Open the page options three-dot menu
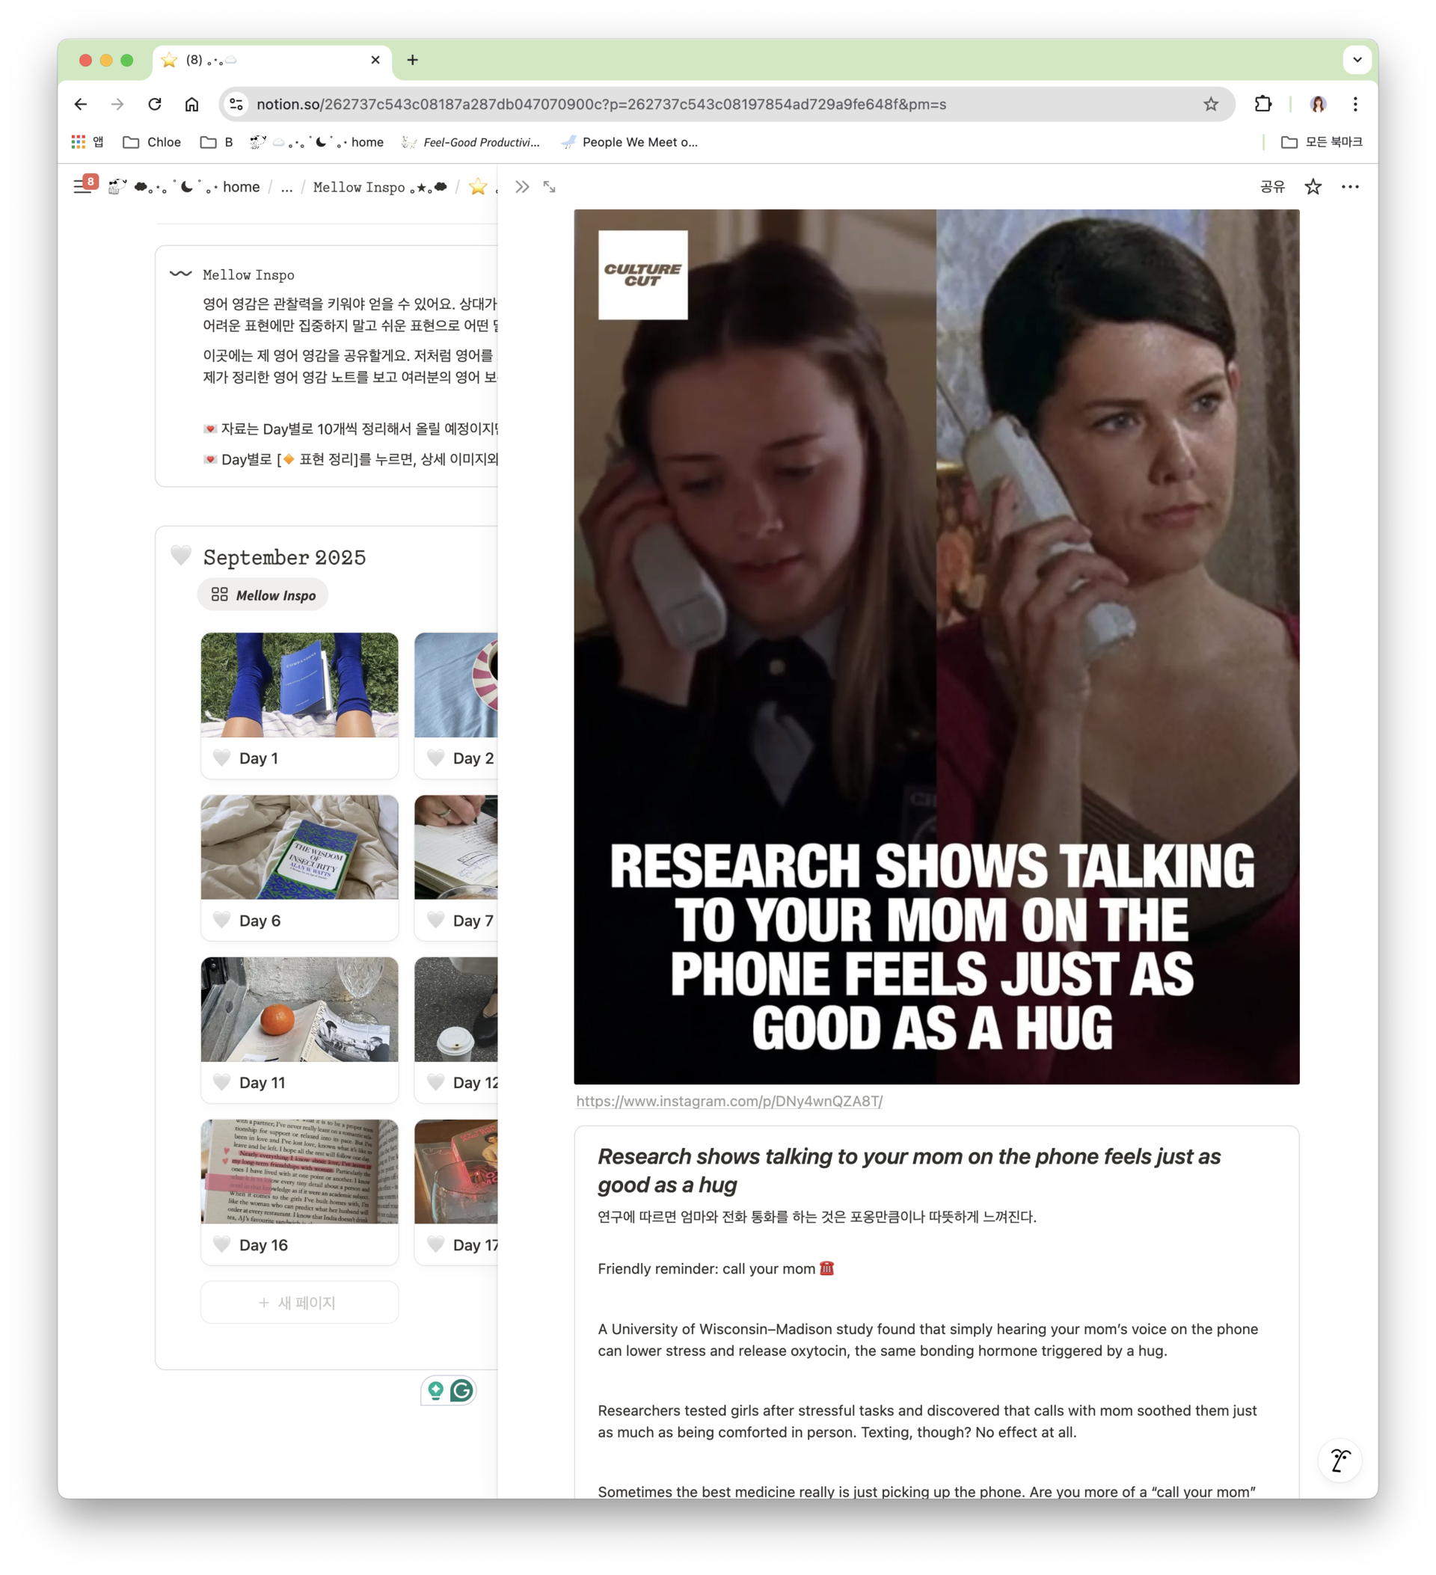 tap(1349, 187)
